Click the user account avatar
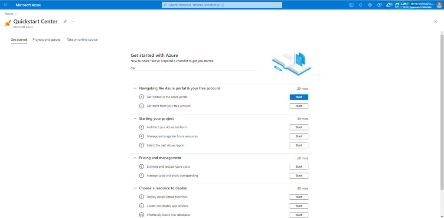 [x=439, y=5]
